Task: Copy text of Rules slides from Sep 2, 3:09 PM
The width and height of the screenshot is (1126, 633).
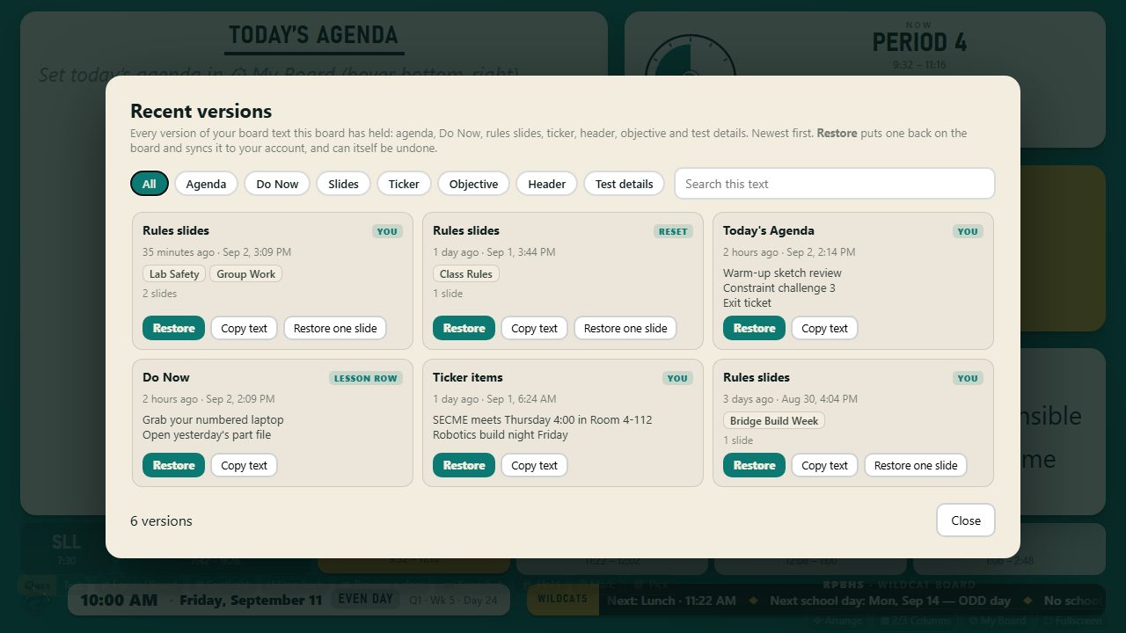Action: 244,328
